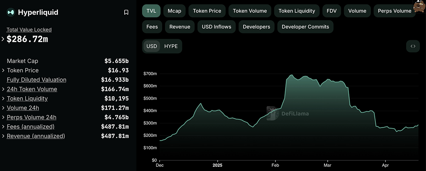Click the $5.655b market cap value

116,61
